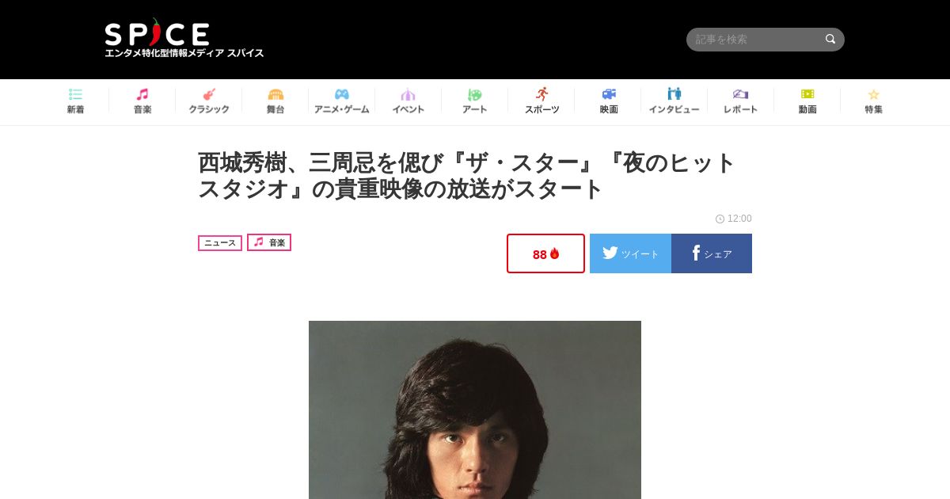The height and width of the screenshot is (499, 950).
Task: Choose the アート palette category
Action: click(x=475, y=101)
